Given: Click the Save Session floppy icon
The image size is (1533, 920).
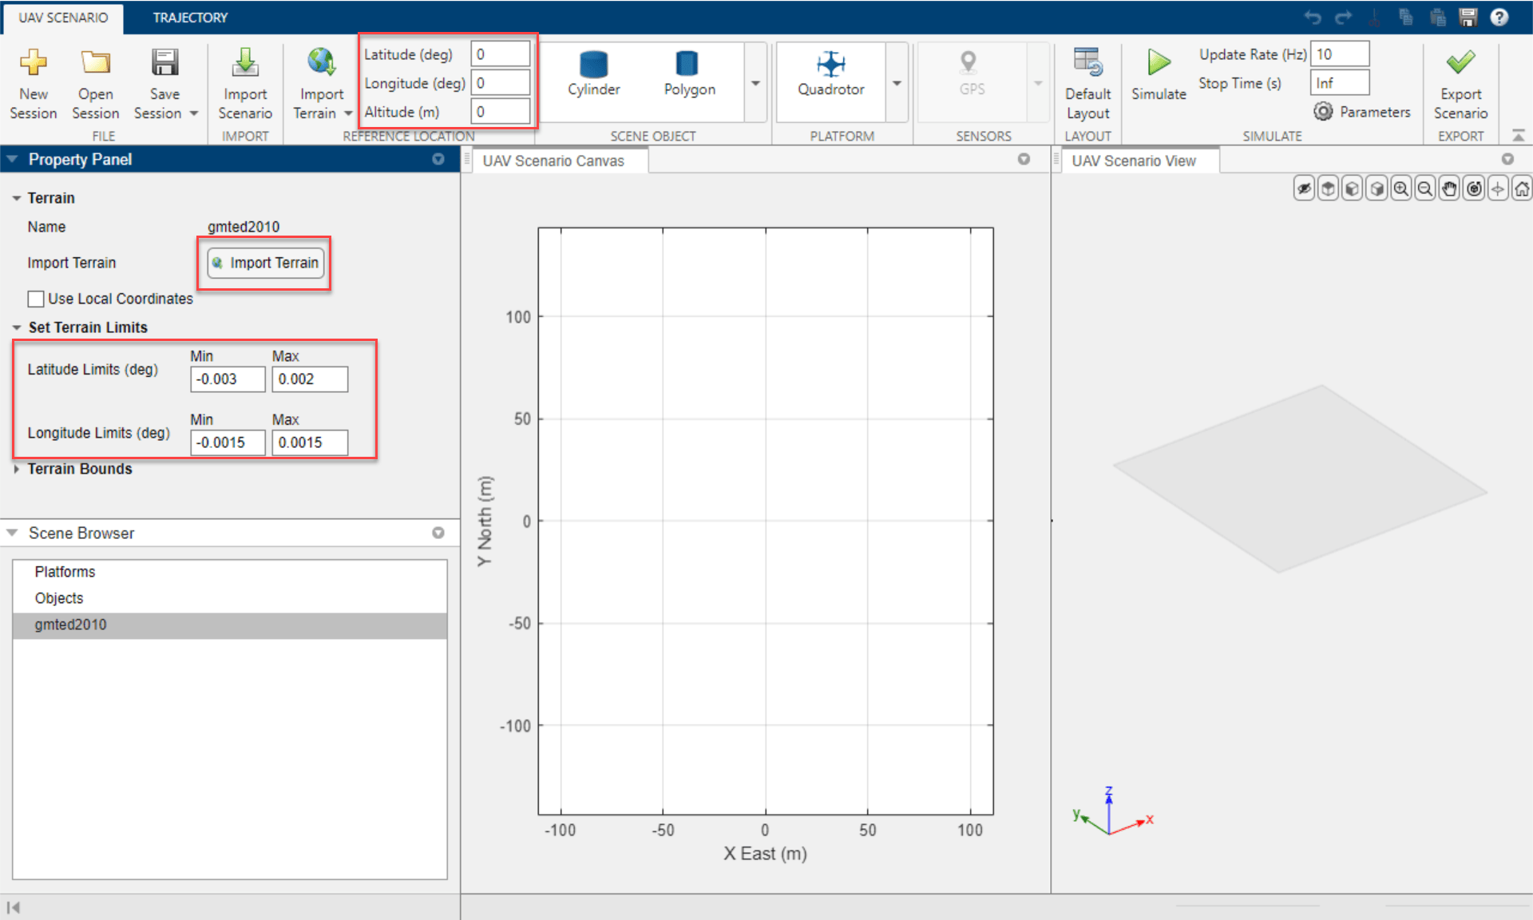Looking at the screenshot, I should tap(165, 62).
